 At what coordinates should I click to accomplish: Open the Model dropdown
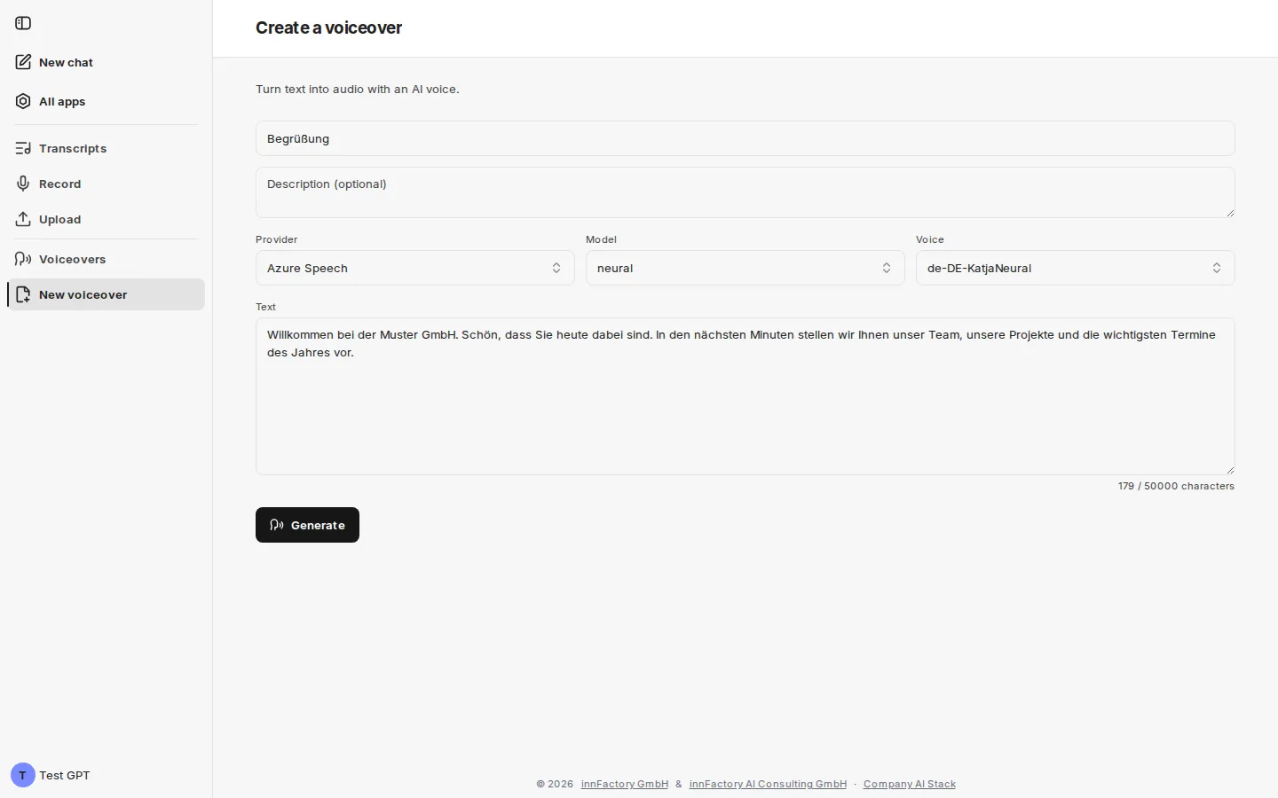(745, 268)
